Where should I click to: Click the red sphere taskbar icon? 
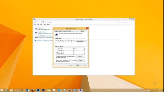pos(33,90)
